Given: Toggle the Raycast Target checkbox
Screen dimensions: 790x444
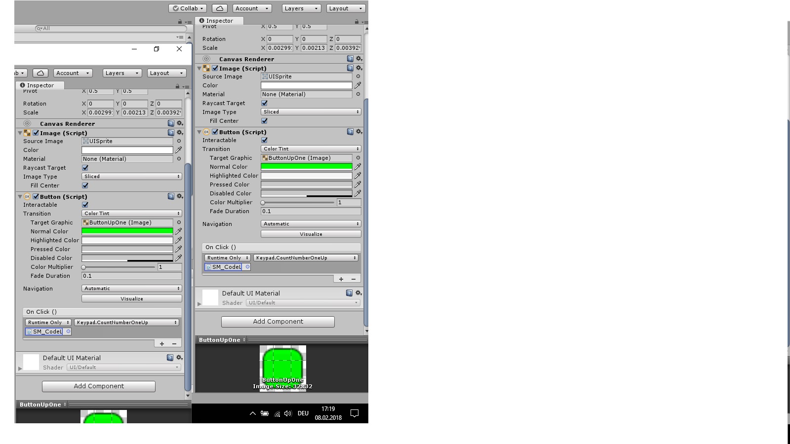Looking at the screenshot, I should (x=265, y=103).
